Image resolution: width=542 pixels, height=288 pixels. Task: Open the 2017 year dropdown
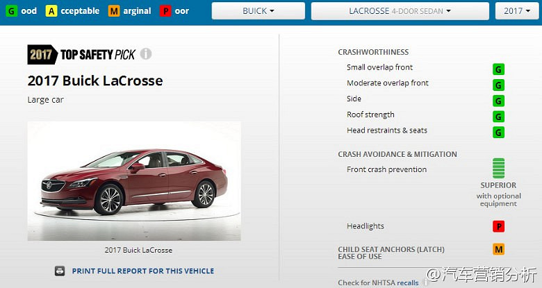coord(517,11)
